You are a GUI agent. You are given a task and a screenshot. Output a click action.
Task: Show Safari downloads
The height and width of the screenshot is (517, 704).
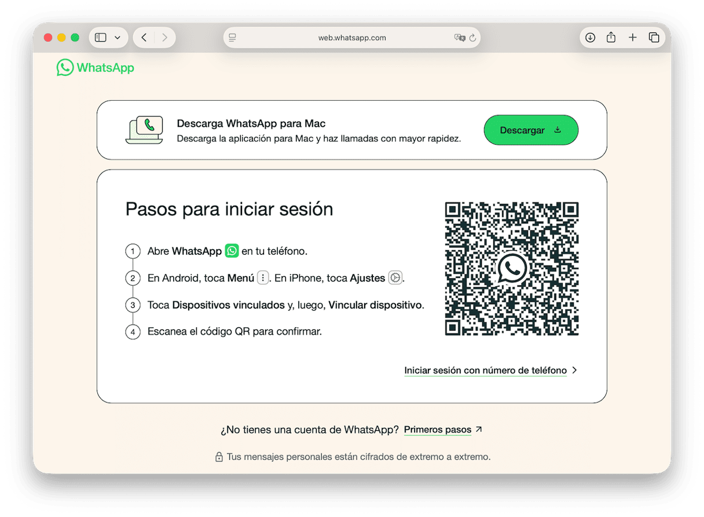click(590, 38)
